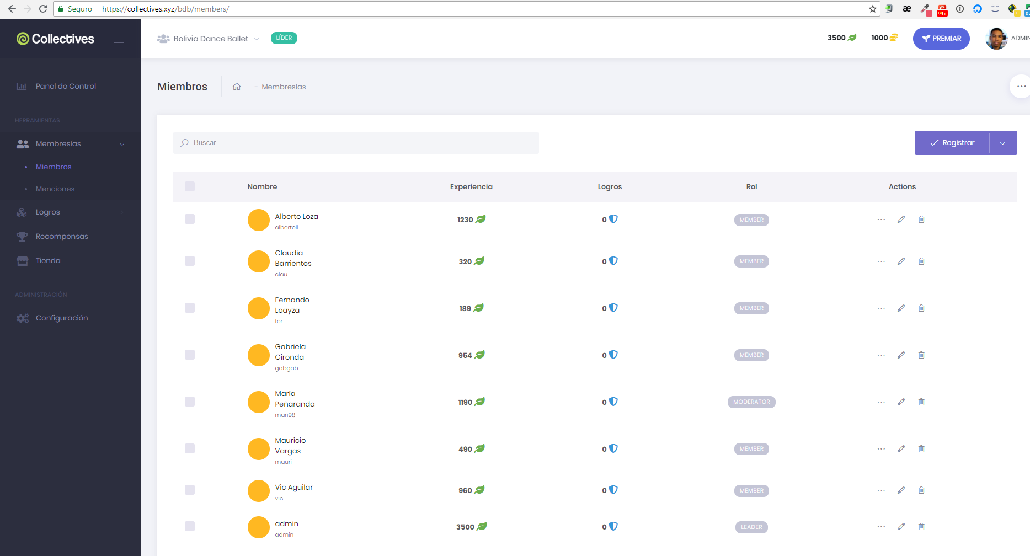This screenshot has height=556, width=1030.
Task: Edit Alberto Loza with pencil icon
Action: click(901, 220)
